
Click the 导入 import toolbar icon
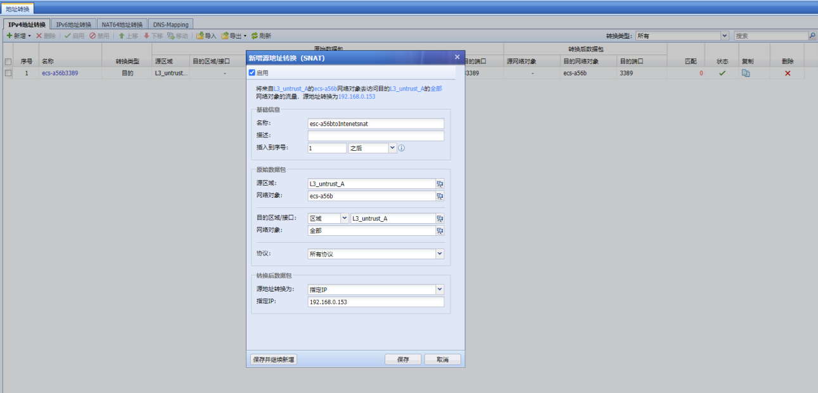click(x=200, y=36)
